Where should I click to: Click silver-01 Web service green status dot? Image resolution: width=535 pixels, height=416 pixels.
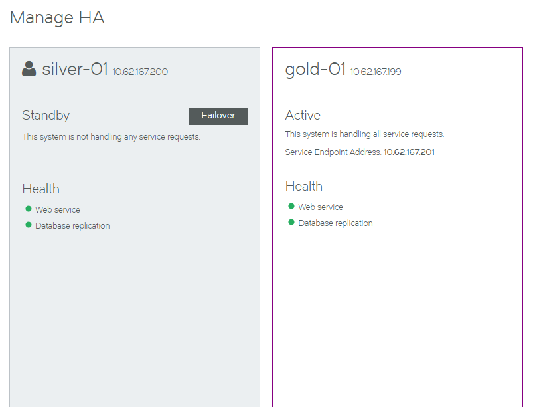click(x=29, y=209)
